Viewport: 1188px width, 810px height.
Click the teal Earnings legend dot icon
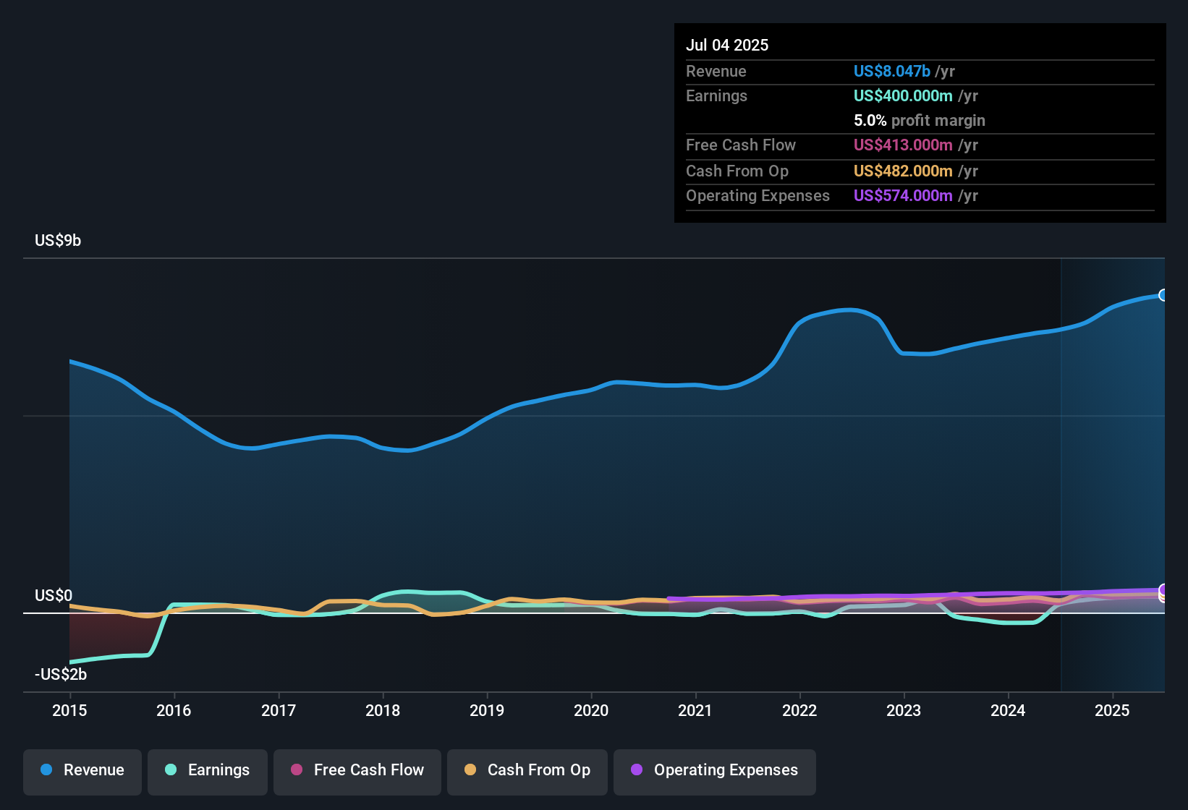point(171,770)
